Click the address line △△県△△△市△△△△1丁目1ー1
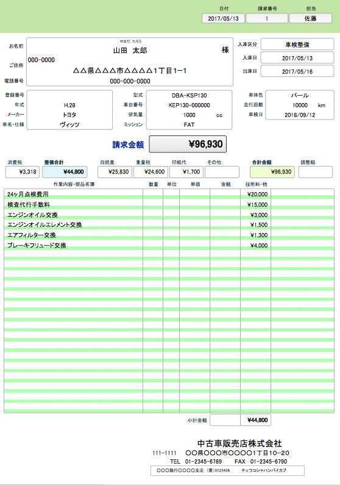This screenshot has height=485, width=340. [x=130, y=71]
